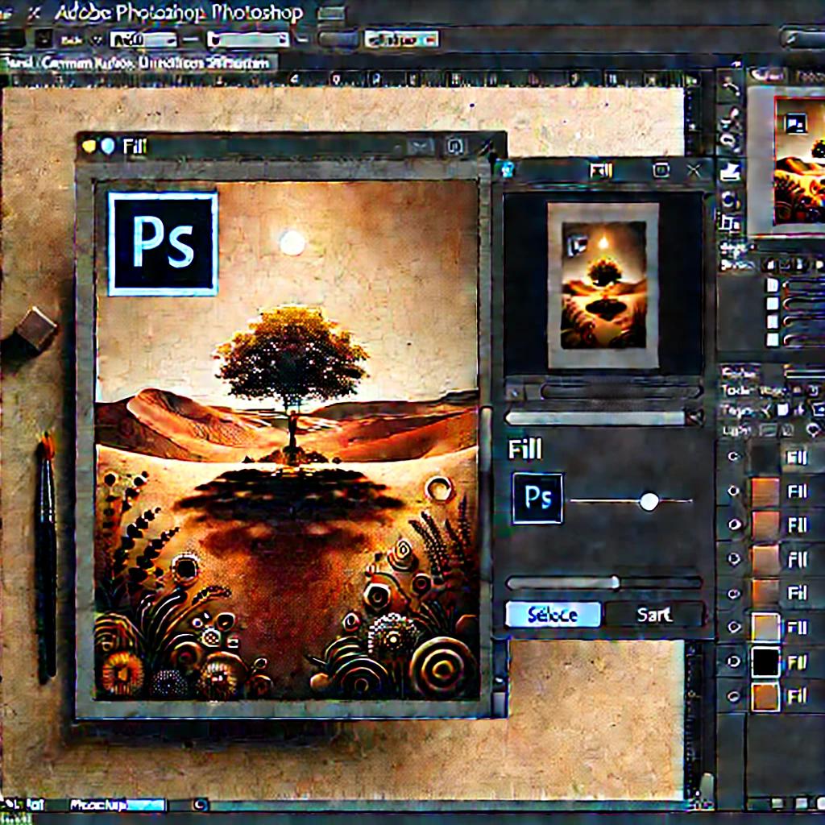
Task: Open the Band Cammen Kufabe document tab
Action: pyautogui.click(x=138, y=64)
